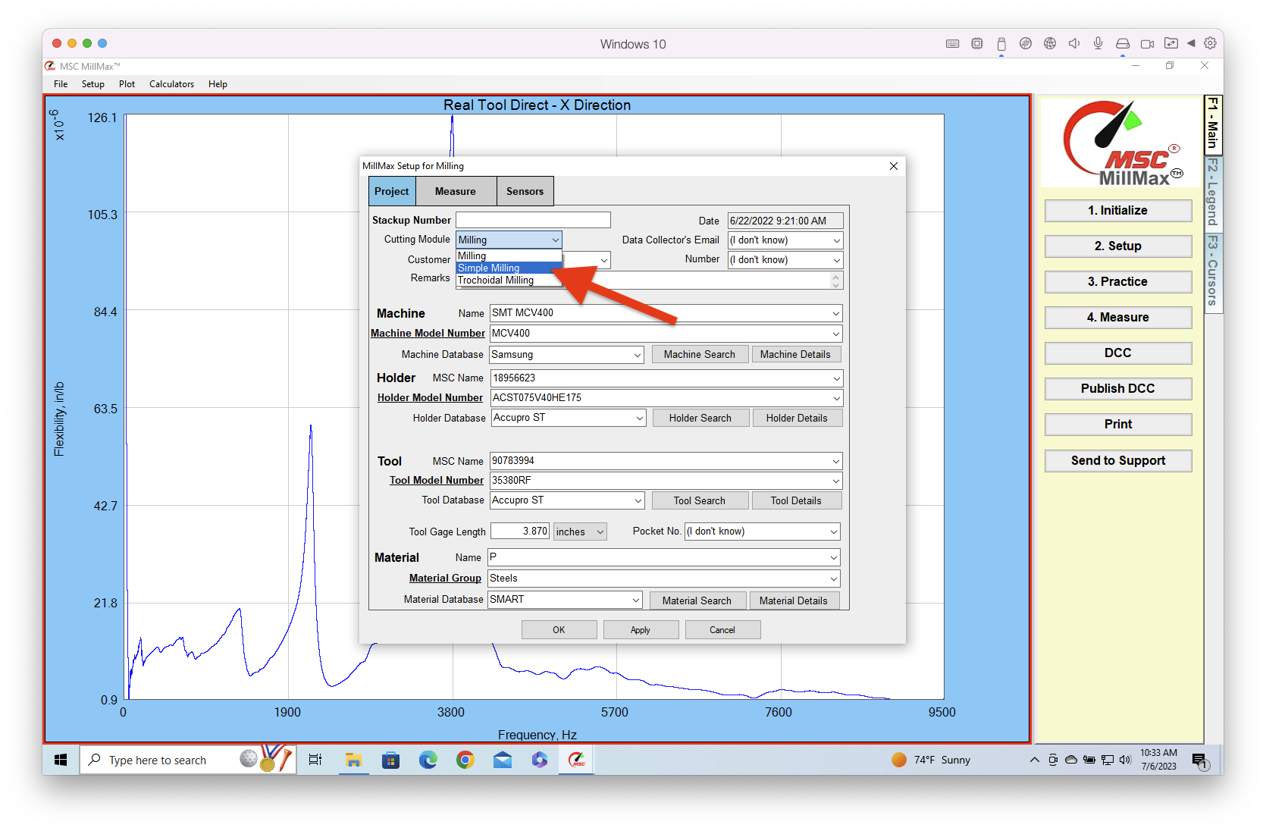The height and width of the screenshot is (831, 1266).
Task: Open Machine Database Samsung dropdown
Action: (x=638, y=355)
